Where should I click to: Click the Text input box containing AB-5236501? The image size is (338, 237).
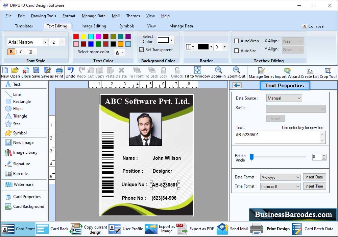click(280, 137)
